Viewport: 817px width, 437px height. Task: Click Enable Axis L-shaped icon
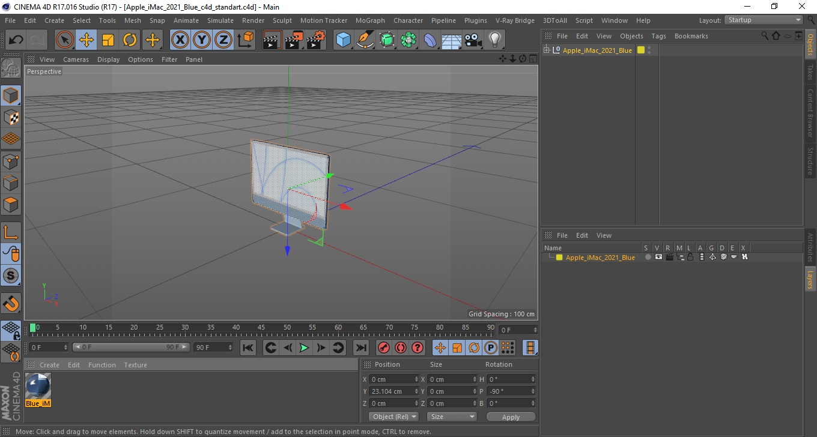tap(11, 232)
